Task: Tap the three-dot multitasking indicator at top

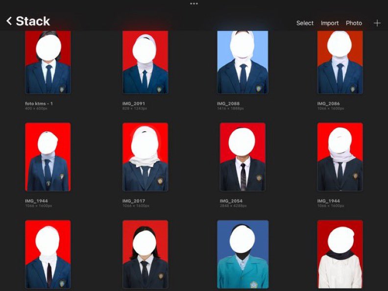Action: coord(194,4)
